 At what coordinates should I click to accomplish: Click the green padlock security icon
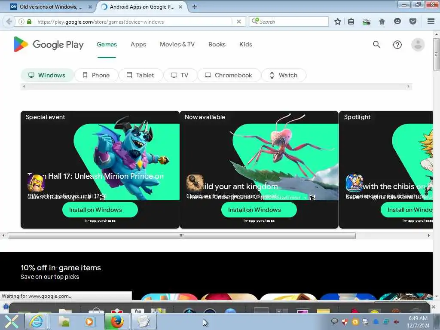point(29,21)
